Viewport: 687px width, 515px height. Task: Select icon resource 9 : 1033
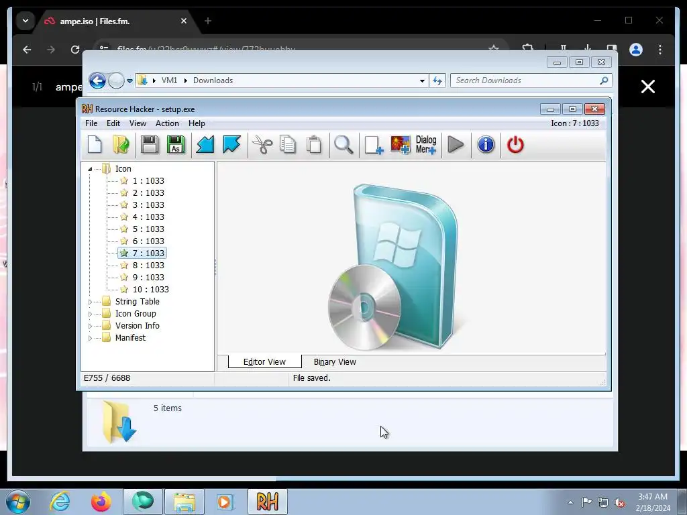(x=148, y=277)
